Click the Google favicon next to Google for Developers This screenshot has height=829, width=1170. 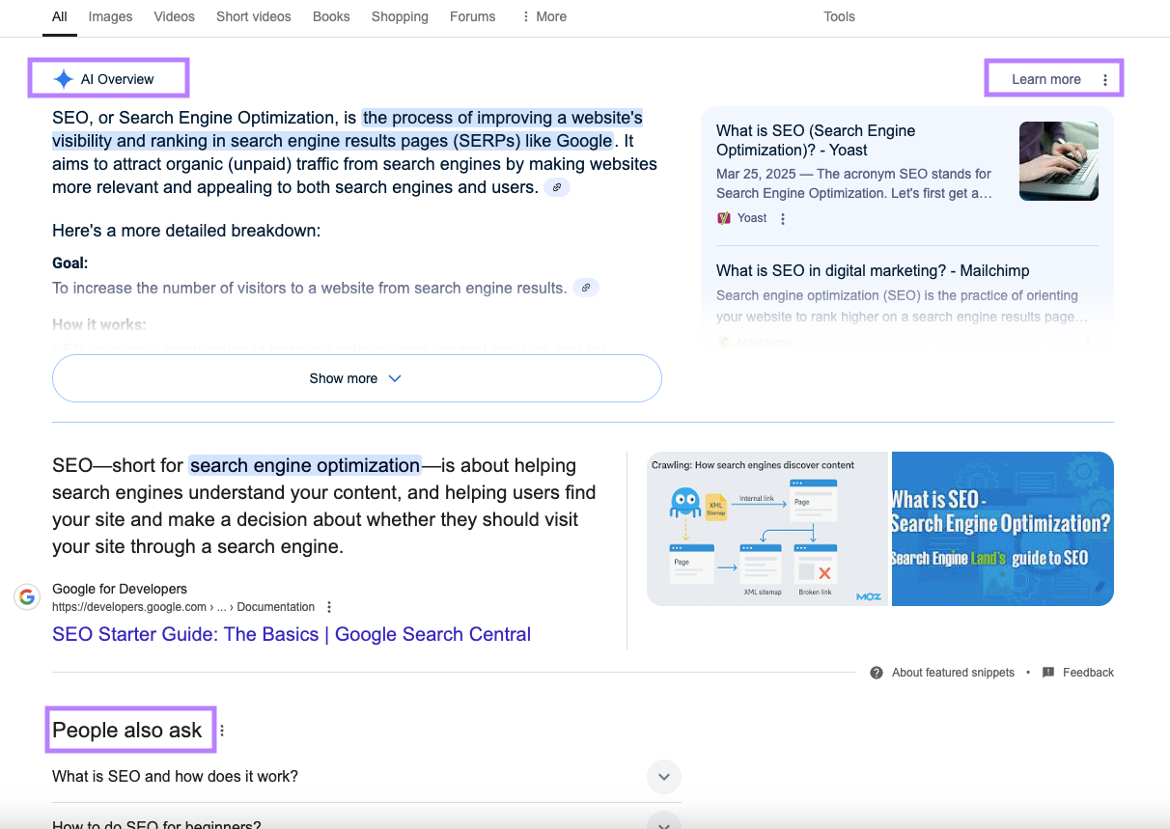[26, 596]
